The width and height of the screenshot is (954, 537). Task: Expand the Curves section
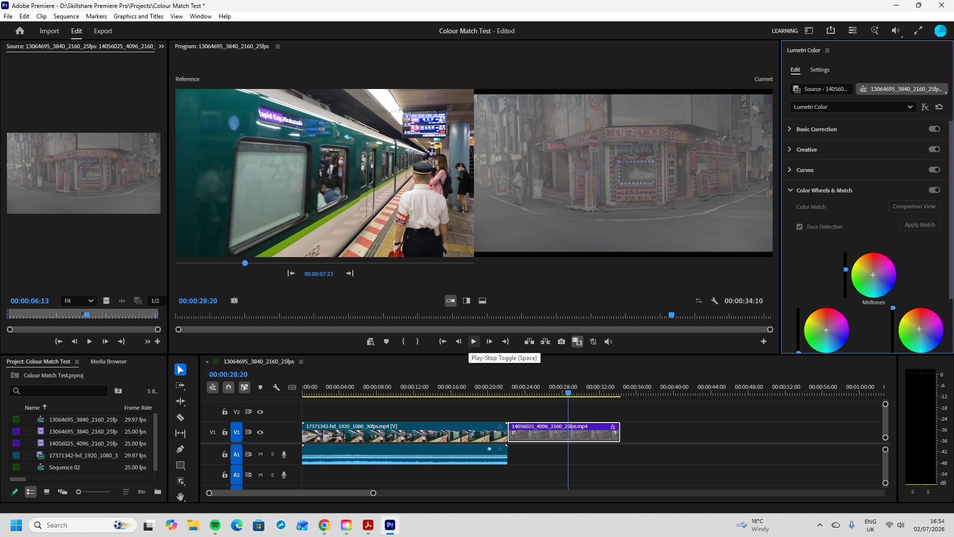coord(805,170)
